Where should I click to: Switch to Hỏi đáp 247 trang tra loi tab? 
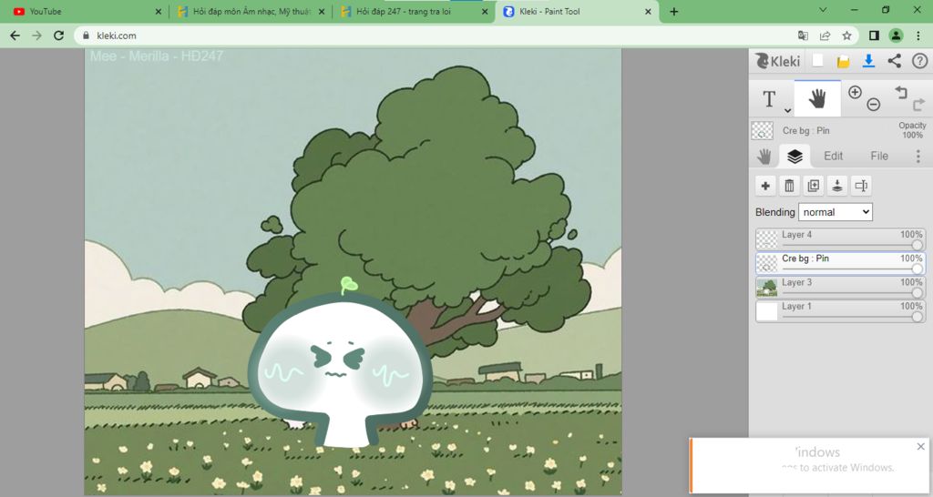pos(415,11)
